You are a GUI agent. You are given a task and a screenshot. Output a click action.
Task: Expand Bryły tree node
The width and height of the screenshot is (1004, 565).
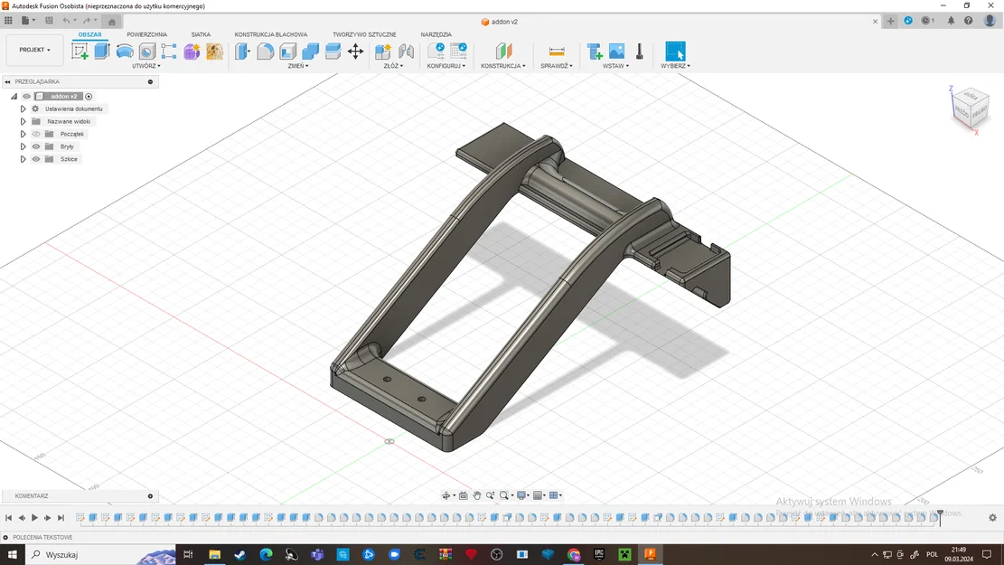point(23,146)
